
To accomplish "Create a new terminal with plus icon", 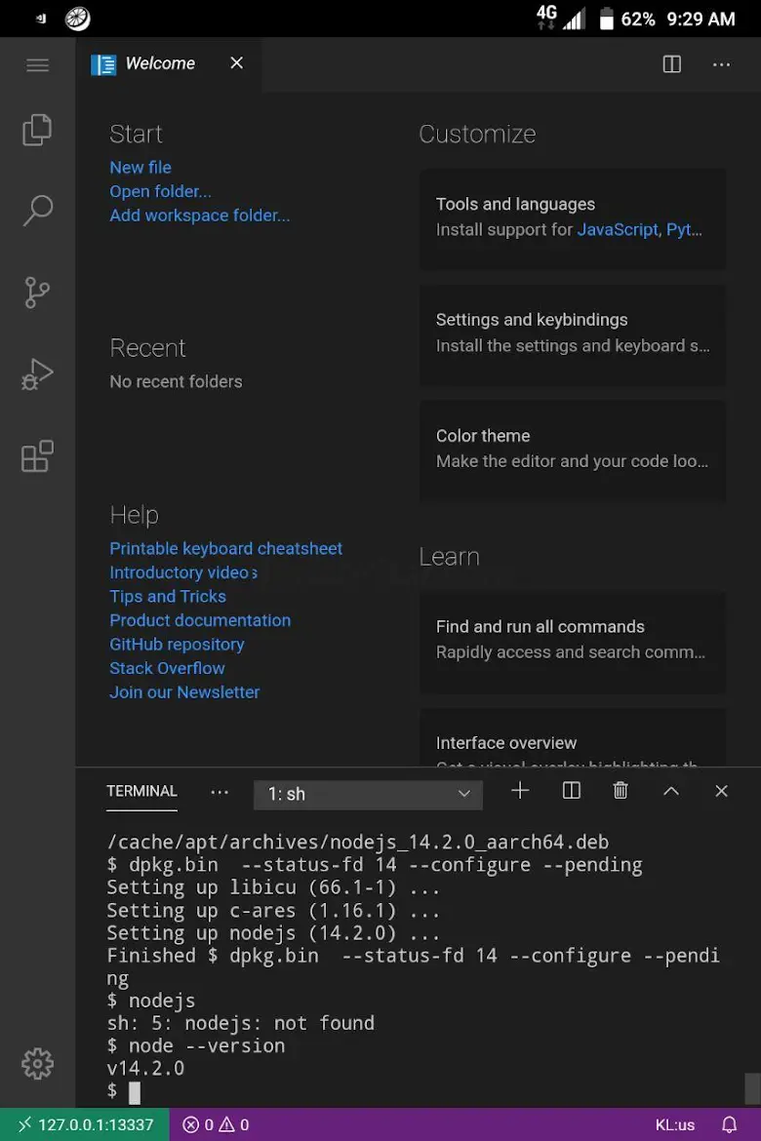I will coord(520,791).
